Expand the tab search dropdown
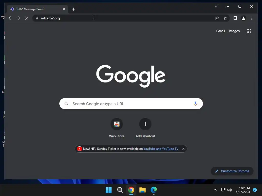262x196 pixels. pos(216,6)
